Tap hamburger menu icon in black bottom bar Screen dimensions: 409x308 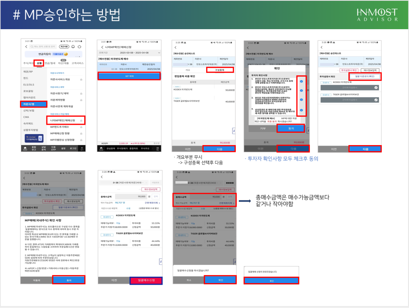click(158, 148)
